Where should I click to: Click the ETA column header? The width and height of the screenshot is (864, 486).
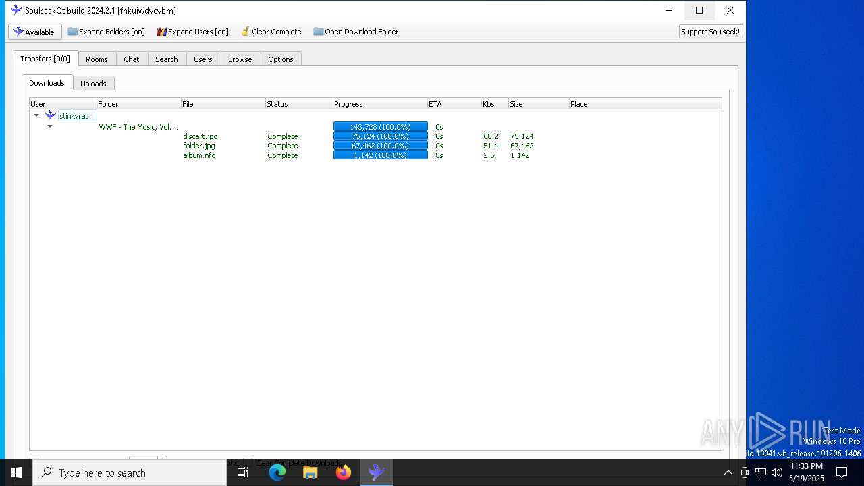[454, 104]
